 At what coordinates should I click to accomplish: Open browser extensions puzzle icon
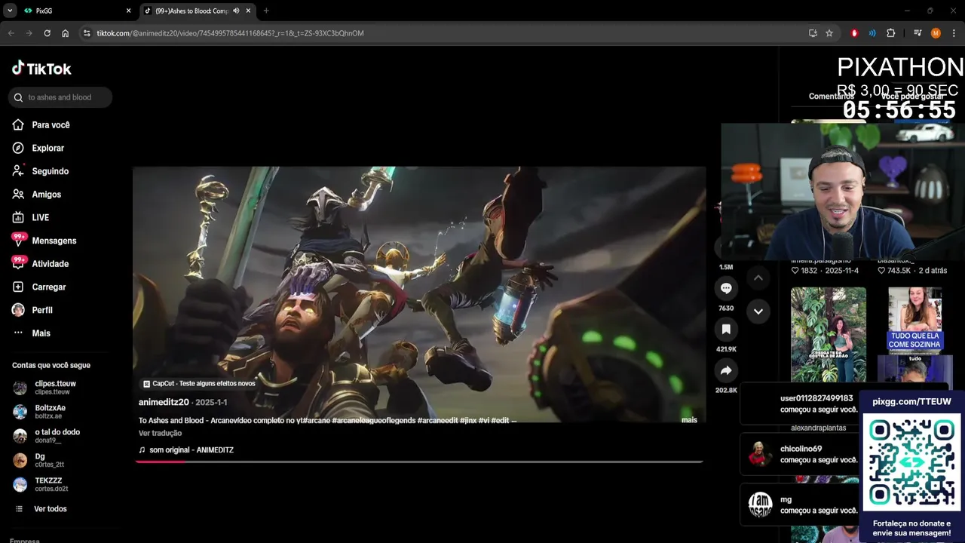(x=890, y=33)
